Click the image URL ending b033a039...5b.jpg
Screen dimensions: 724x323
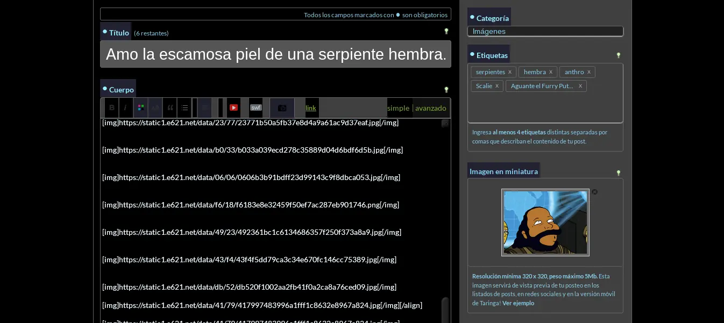[x=253, y=150]
